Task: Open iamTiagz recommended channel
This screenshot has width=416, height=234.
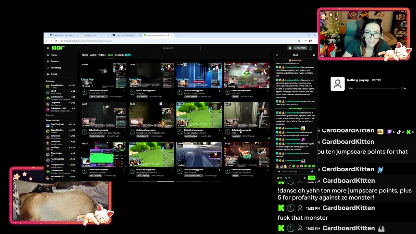Action: click(x=60, y=148)
